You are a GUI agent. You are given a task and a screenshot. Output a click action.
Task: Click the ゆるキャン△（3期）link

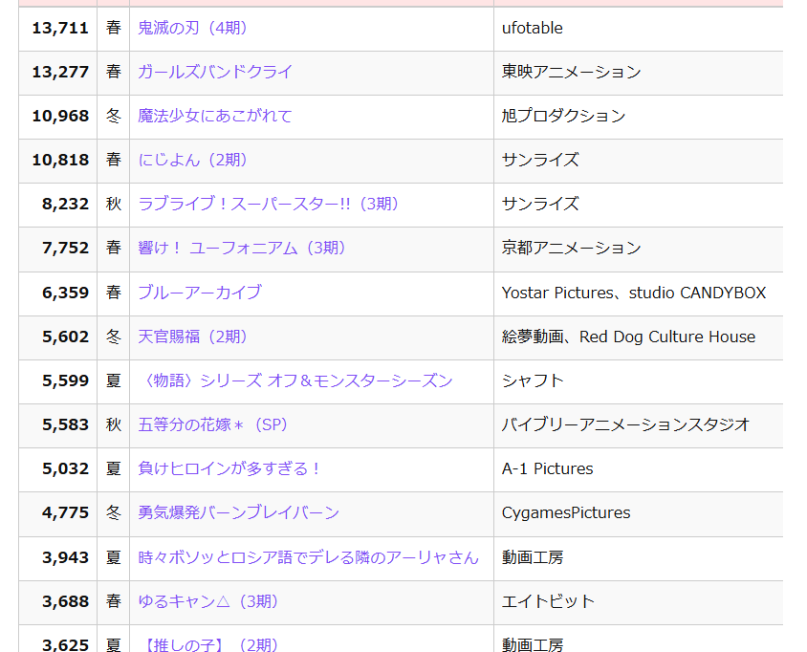click(208, 601)
